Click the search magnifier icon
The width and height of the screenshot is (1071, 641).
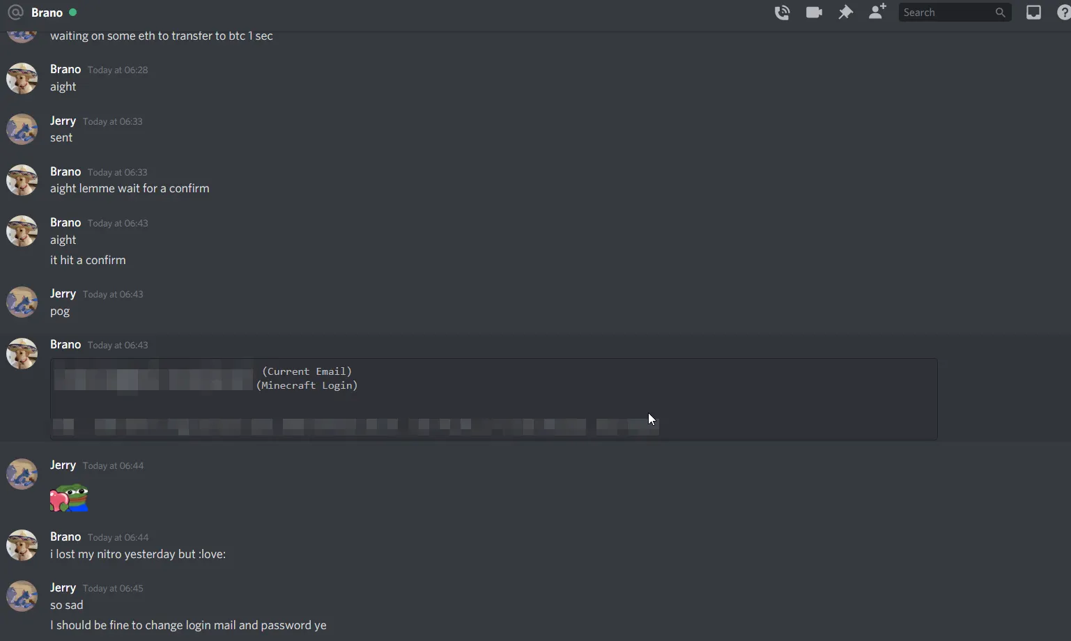1000,13
